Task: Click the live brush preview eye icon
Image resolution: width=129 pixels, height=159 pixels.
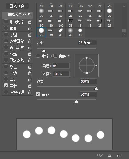Action: [x=100, y=155]
